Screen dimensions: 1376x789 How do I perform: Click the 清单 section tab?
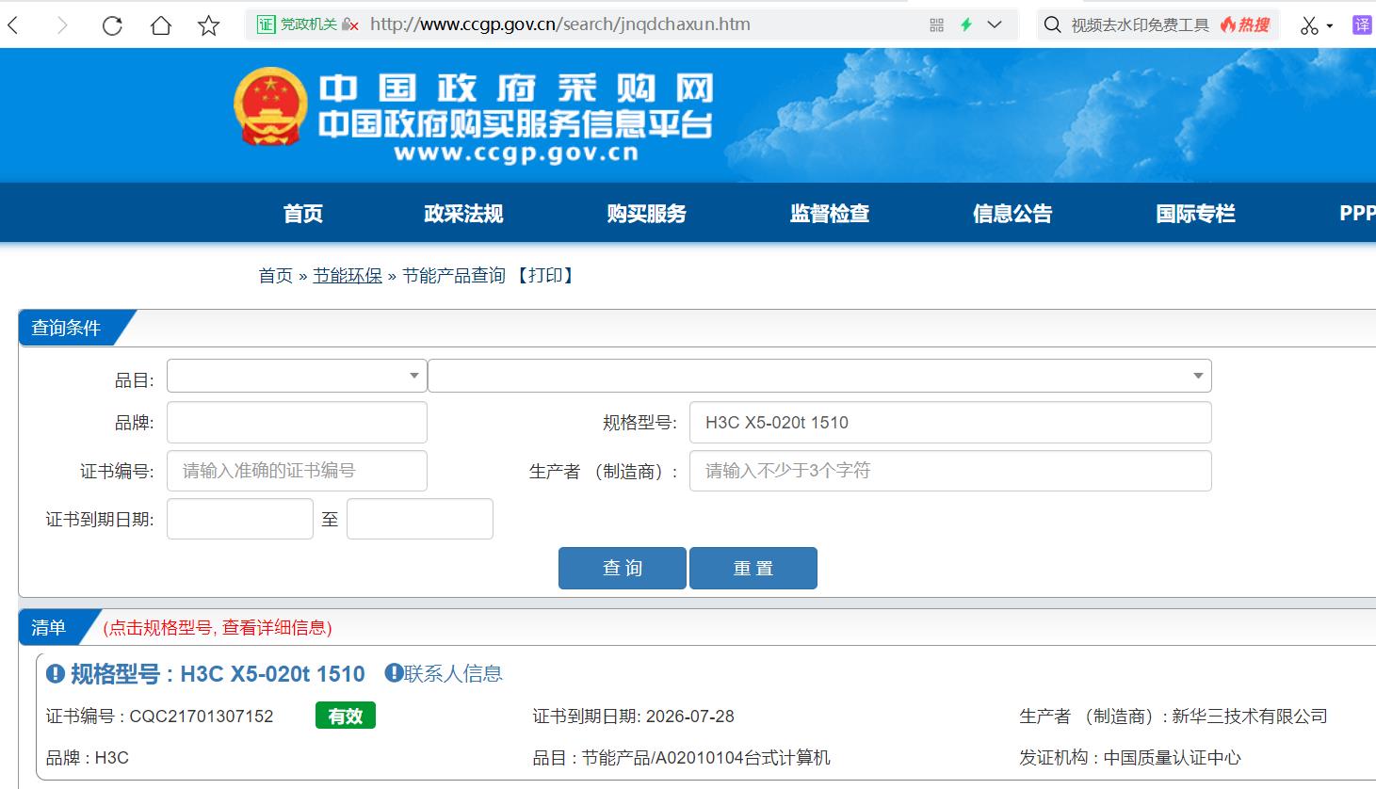click(x=49, y=627)
